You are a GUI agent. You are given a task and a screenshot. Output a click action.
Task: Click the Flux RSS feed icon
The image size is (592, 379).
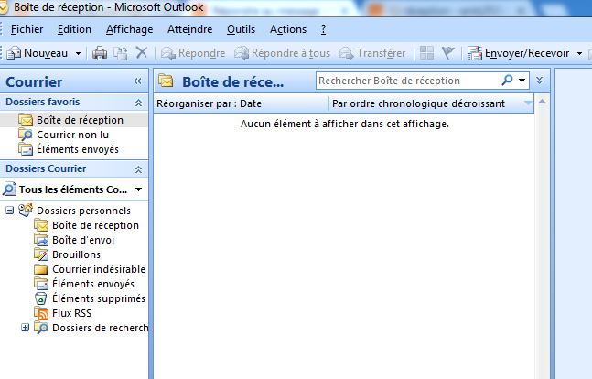click(x=41, y=314)
